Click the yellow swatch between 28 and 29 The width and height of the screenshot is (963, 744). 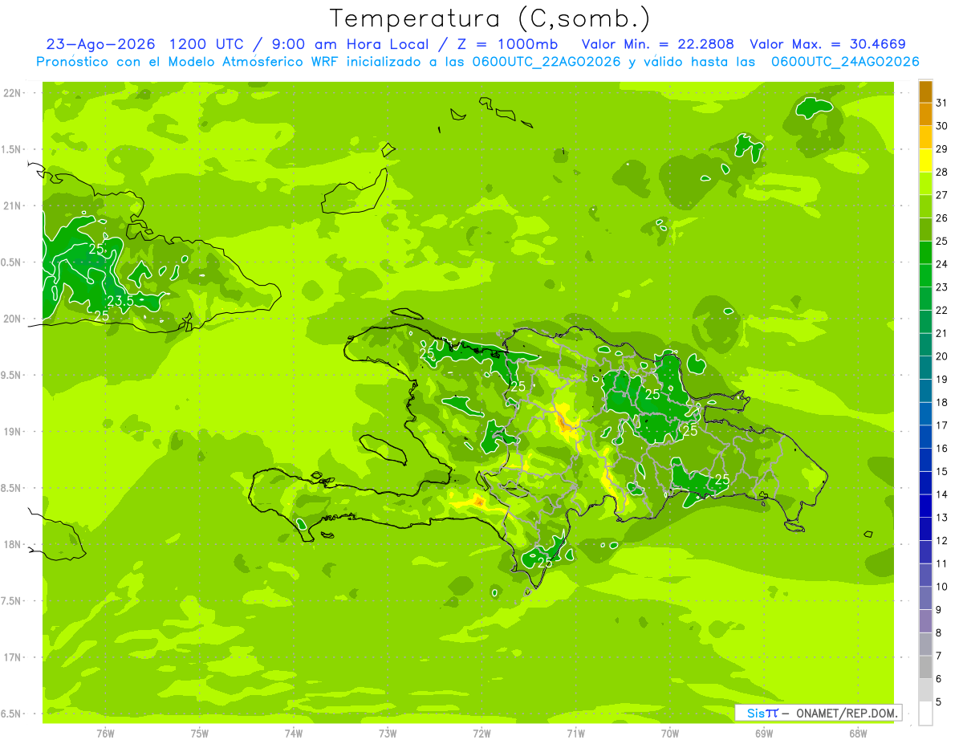pyautogui.click(x=925, y=161)
